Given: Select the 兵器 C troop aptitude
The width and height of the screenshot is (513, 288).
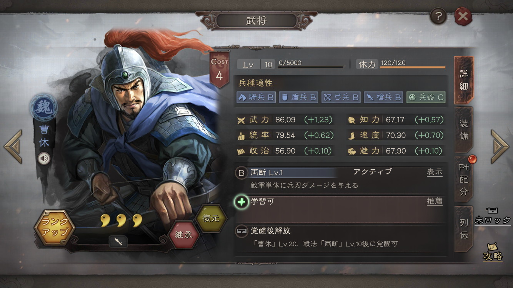Looking at the screenshot, I should click(426, 97).
